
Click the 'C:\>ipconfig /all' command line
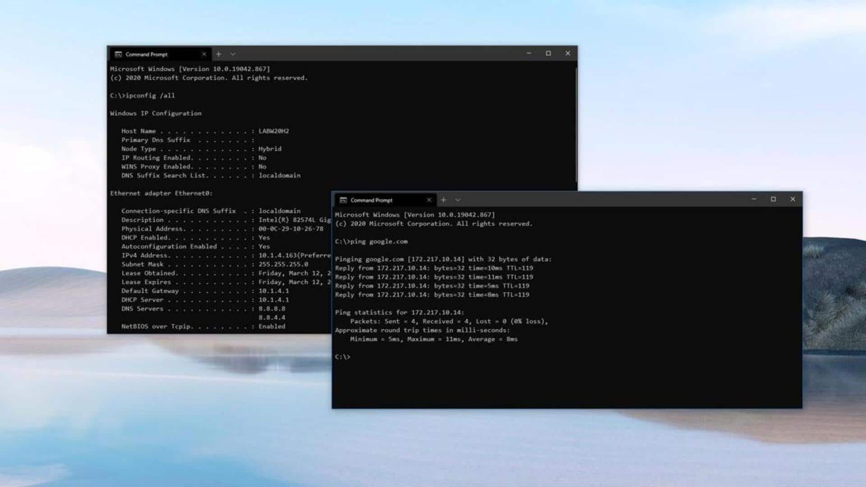[x=143, y=96]
